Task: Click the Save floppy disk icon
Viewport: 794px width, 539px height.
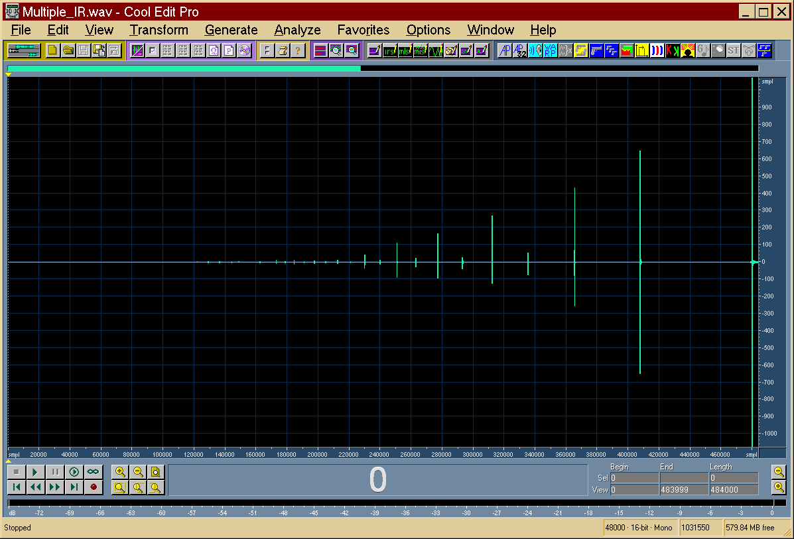Action: [84, 50]
